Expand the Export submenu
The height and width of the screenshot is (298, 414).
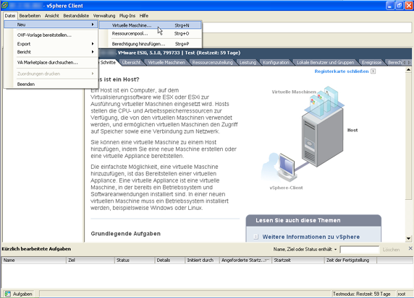(51, 44)
